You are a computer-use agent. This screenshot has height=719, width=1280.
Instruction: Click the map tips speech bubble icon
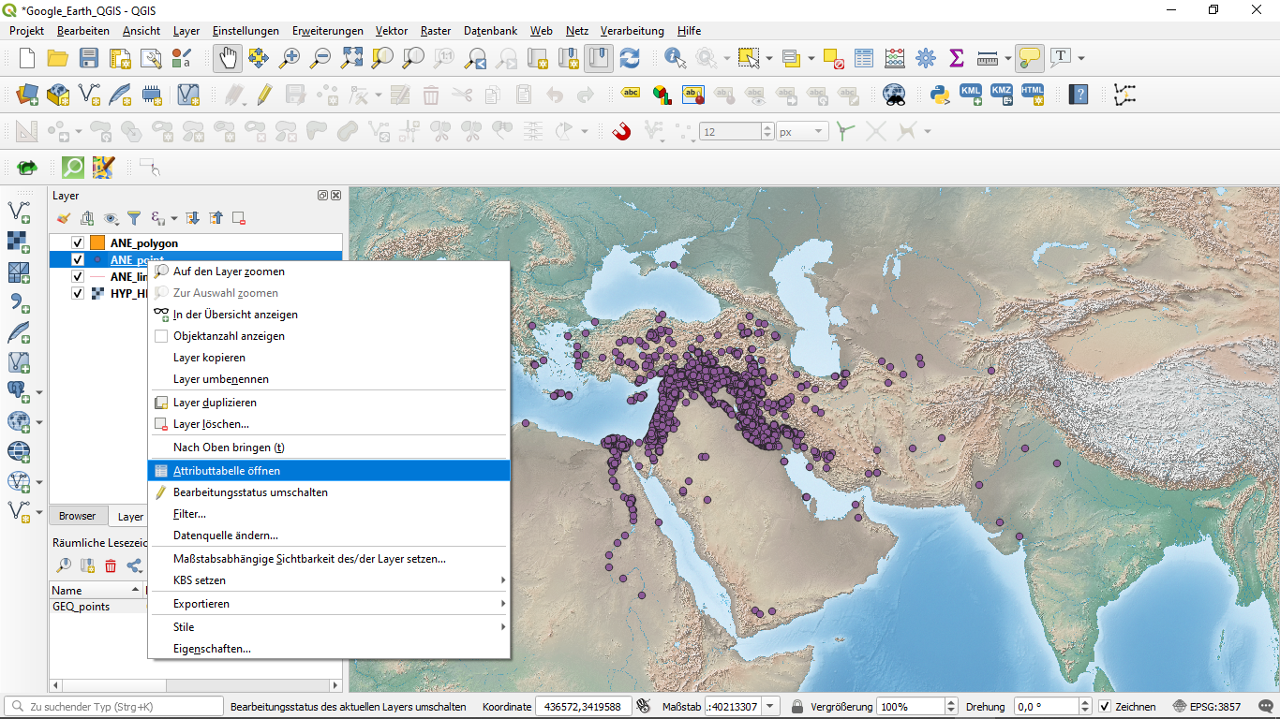tap(1029, 58)
